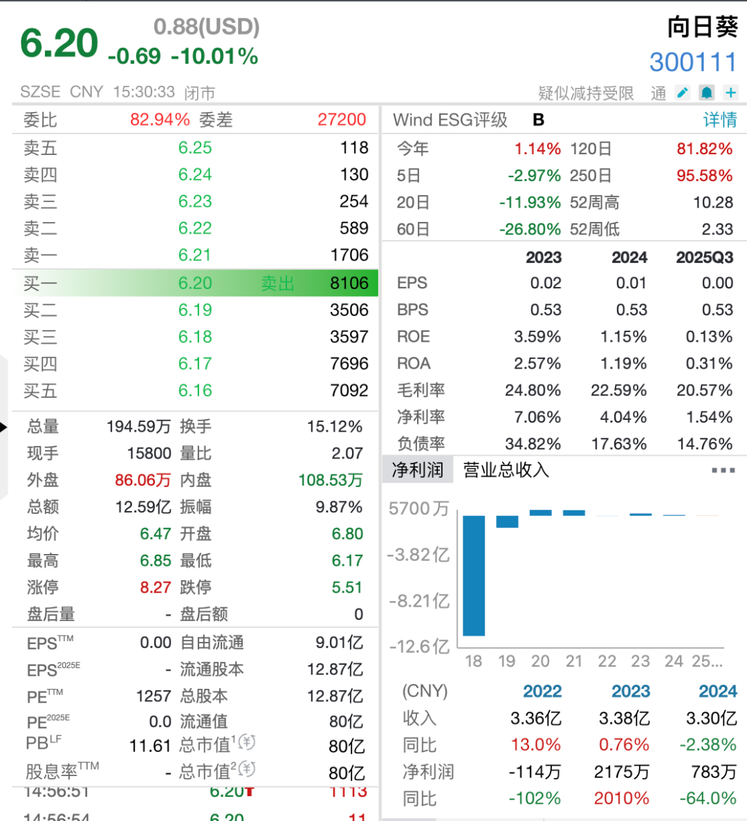Screen dimensions: 747x821
Task: Select the 卖一 ask price 6.21
Action: pos(195,255)
